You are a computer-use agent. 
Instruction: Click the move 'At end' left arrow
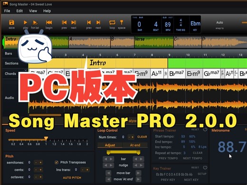(x=108, y=179)
